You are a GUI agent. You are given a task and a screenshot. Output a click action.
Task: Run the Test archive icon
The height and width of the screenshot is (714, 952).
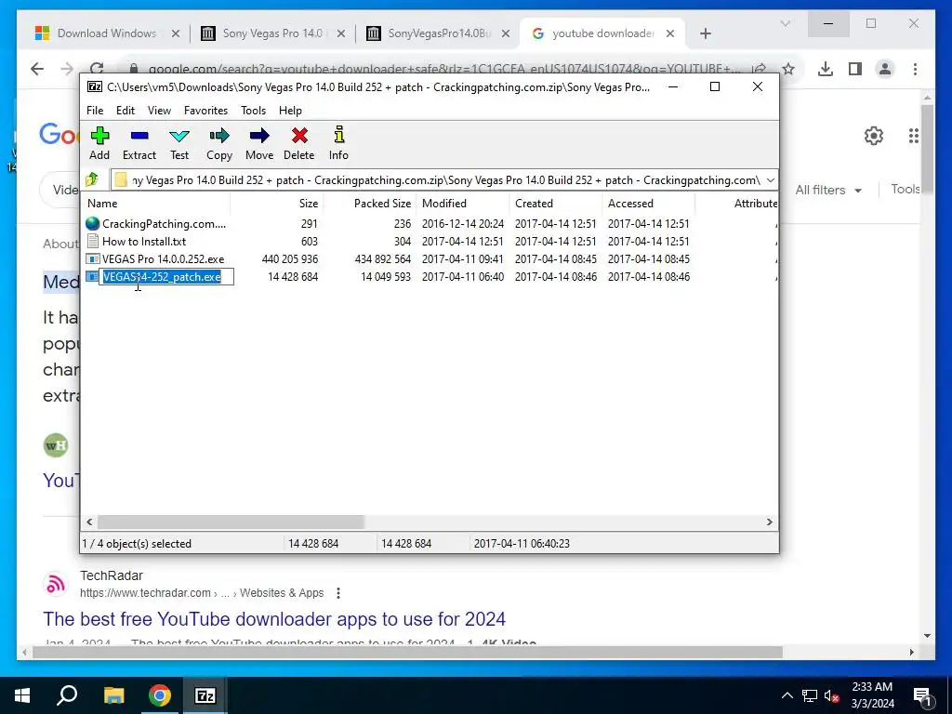click(179, 136)
